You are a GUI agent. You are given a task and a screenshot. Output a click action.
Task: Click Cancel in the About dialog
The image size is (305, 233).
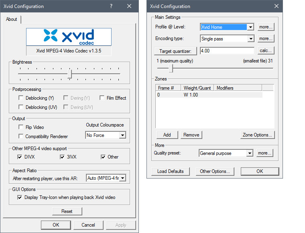pos(88,225)
